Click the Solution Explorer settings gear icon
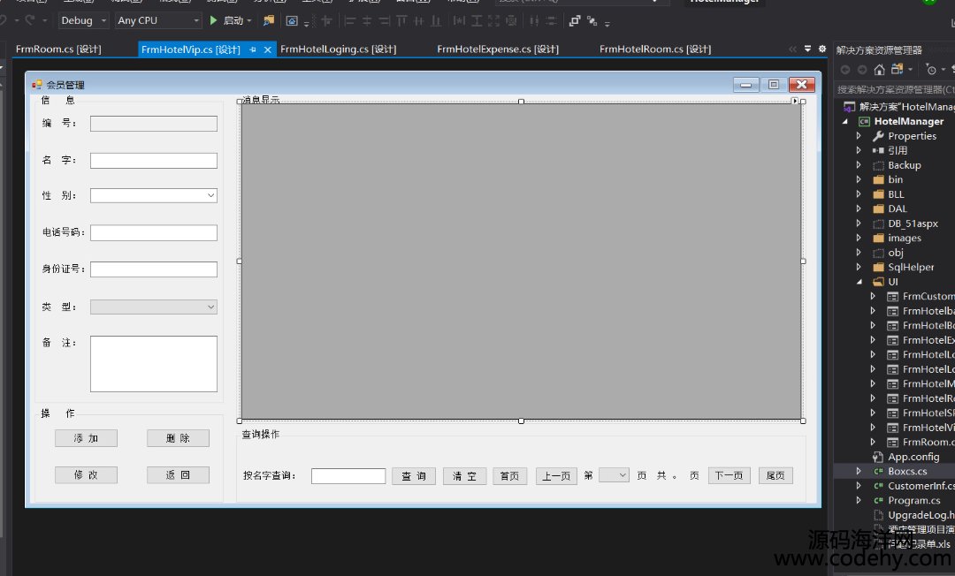Viewport: 955px width, 576px height. (x=821, y=49)
